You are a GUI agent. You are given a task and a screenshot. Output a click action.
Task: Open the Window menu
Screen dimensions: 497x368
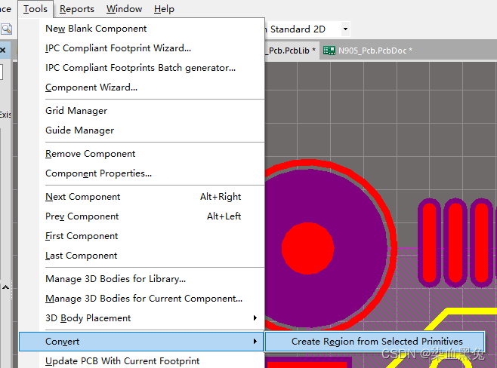click(x=124, y=9)
